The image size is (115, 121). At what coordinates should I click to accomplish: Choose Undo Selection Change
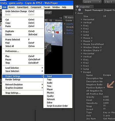coord(23,11)
